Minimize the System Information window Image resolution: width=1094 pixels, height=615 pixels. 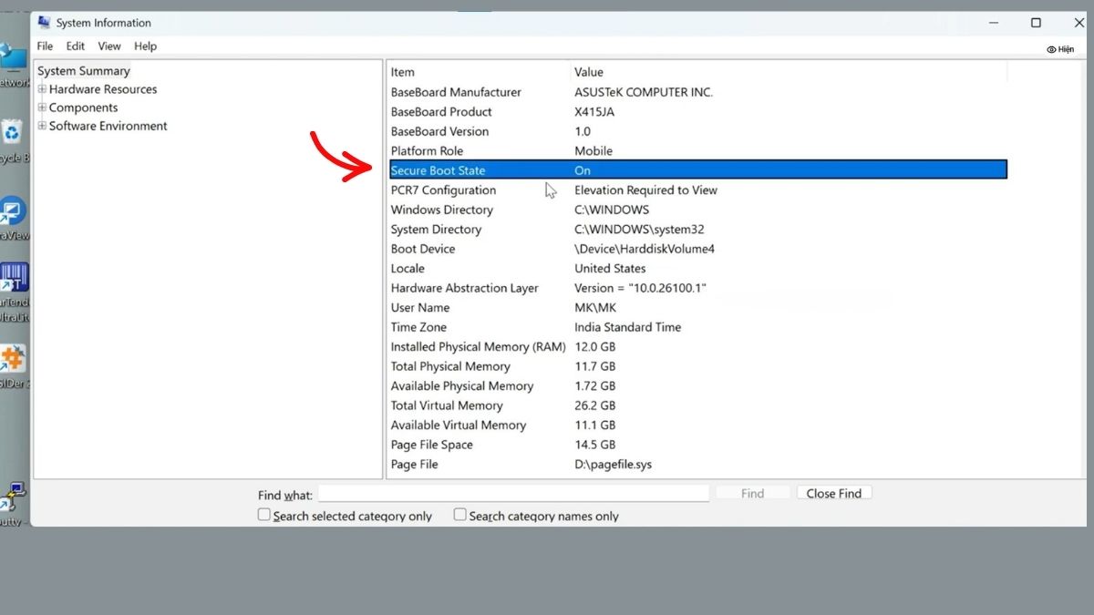[994, 23]
